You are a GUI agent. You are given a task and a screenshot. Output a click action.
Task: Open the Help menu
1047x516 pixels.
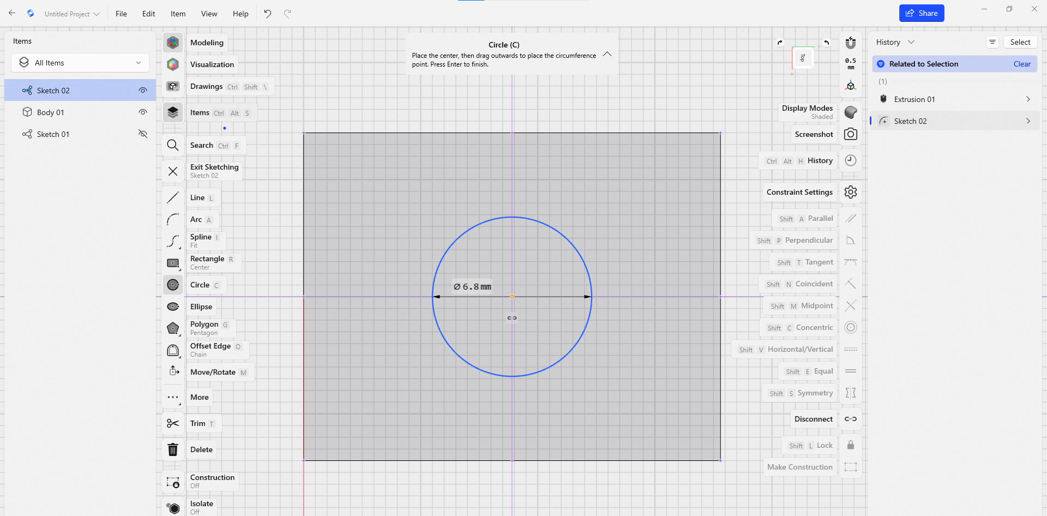tap(240, 14)
